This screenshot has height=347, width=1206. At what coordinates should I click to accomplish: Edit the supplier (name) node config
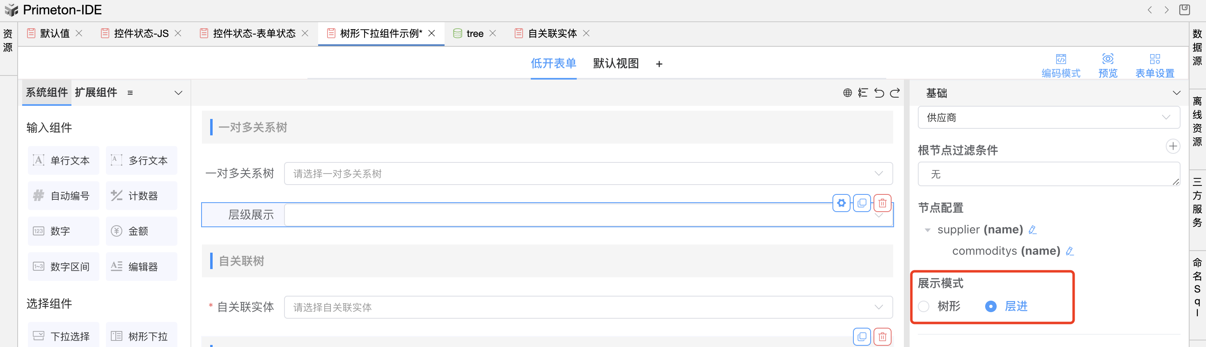[x=1032, y=230]
